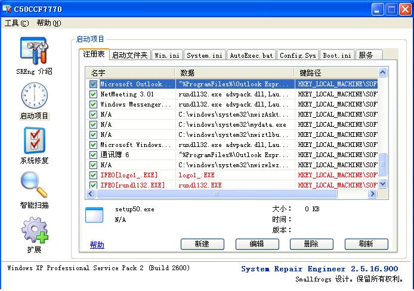414x291 pixels.
Task: Uncheck the Microsoft Outlook entry checkbox
Action: pos(93,85)
